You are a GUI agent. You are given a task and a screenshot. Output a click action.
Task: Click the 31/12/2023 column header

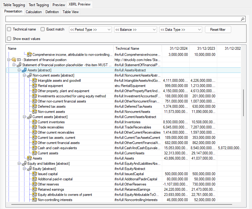(203, 49)
